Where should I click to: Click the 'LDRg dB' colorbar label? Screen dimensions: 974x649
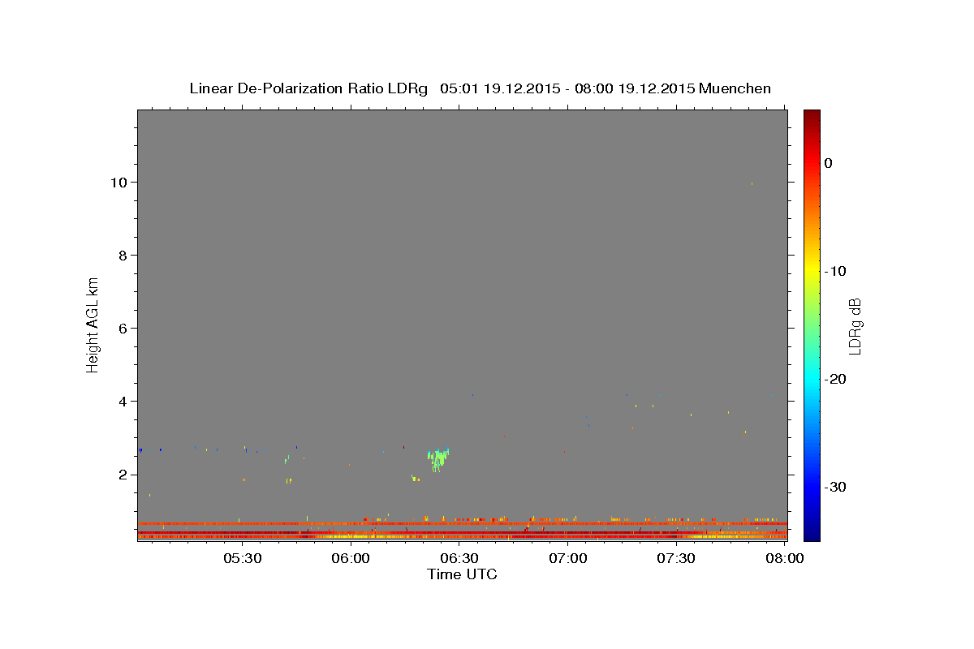(855, 325)
